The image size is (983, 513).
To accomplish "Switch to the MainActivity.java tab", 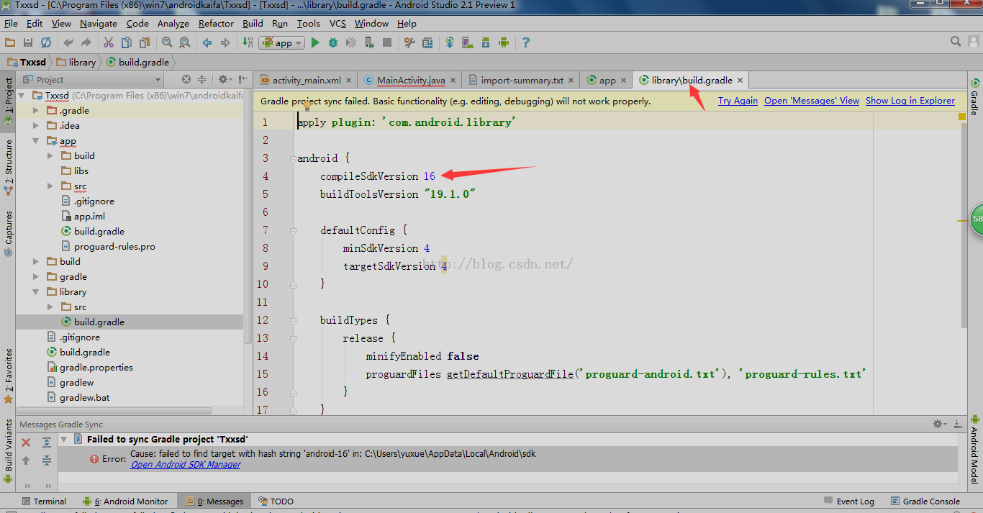I will click(410, 80).
